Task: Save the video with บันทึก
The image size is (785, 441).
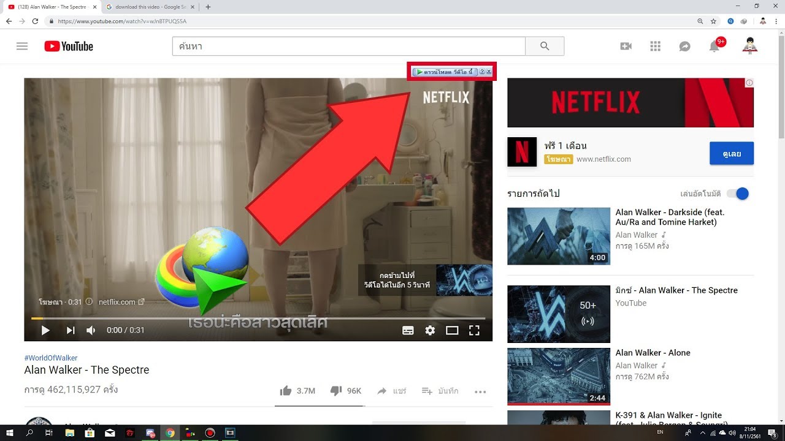Action: (440, 391)
